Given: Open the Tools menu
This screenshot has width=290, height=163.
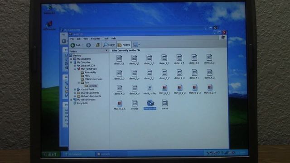Looking at the screenshot, I should pyautogui.click(x=106, y=38).
